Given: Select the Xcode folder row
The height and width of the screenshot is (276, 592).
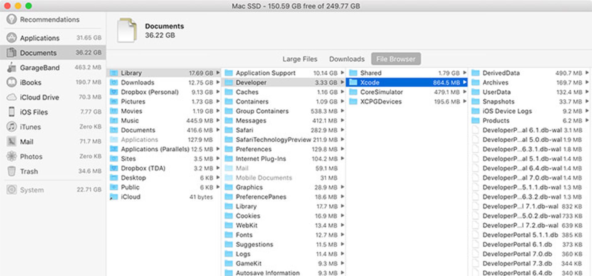Looking at the screenshot, I should point(406,83).
